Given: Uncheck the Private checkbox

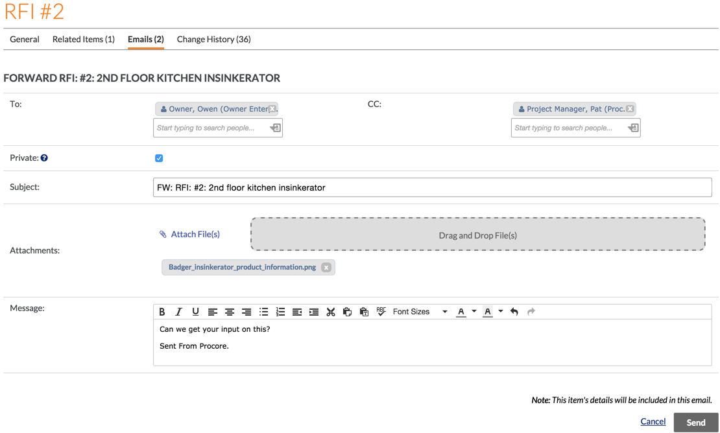Looking at the screenshot, I should (159, 158).
